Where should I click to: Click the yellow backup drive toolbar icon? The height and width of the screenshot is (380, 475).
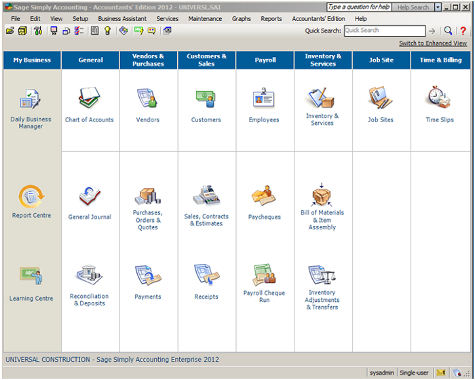tap(22, 31)
